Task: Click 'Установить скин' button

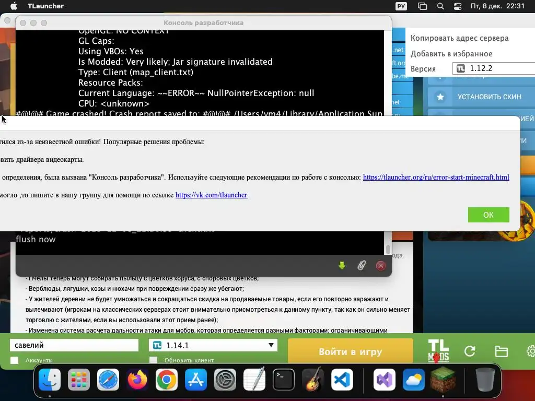Action: pos(481,97)
